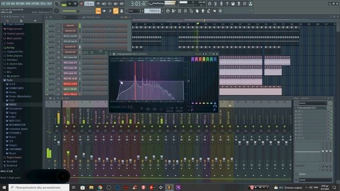This screenshot has width=340, height=191.
Task: Open the PATTERNS menu
Action: pyautogui.click(x=20, y=4)
